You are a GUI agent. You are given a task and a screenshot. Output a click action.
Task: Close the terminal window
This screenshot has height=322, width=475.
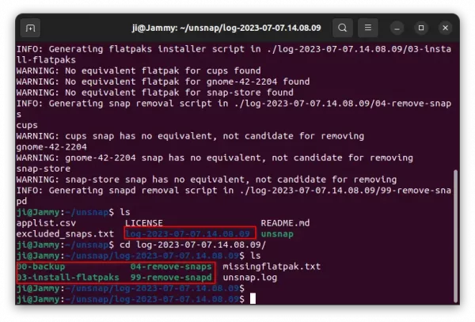click(x=445, y=28)
